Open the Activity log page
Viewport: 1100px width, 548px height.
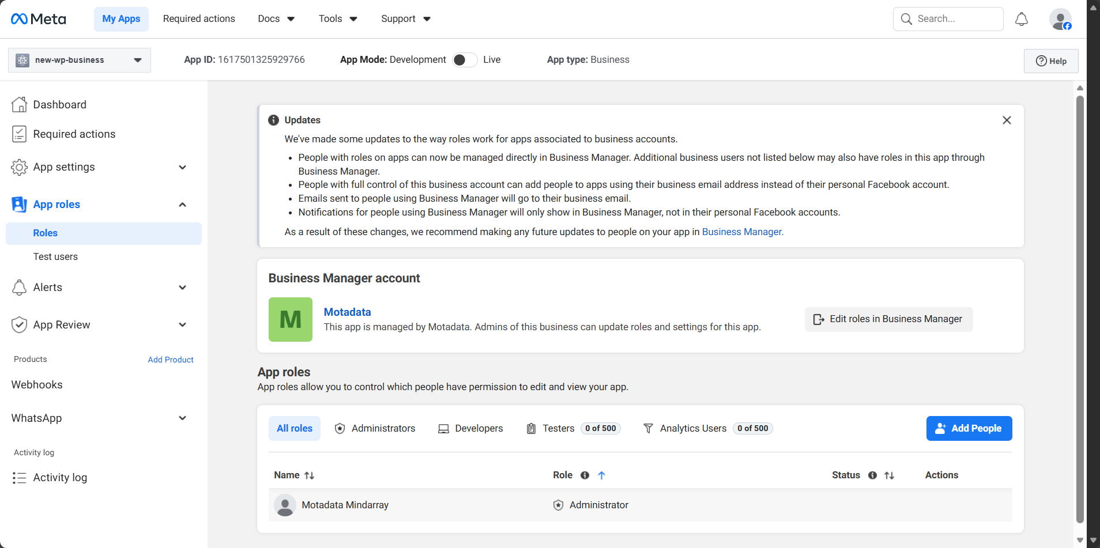(60, 478)
